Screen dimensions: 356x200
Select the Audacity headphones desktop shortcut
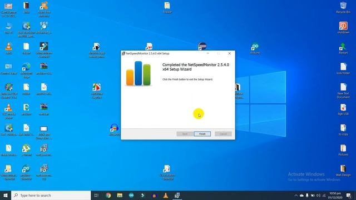tap(114, 129)
